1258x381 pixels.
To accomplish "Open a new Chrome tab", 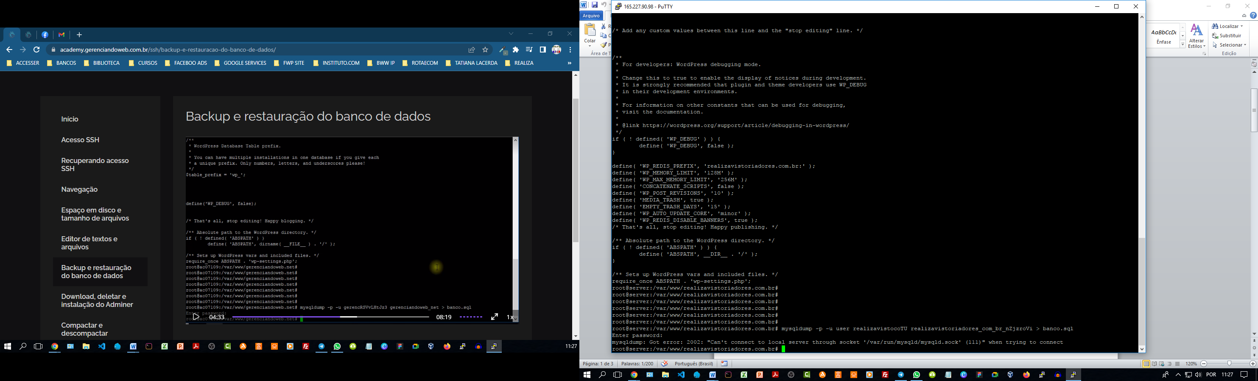I will tap(80, 35).
